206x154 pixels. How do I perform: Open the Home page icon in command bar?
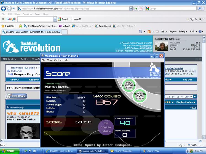pos(141,31)
